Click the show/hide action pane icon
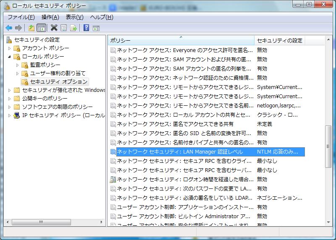Image resolution: width=336 pixels, height=240 pixels. (x=96, y=28)
